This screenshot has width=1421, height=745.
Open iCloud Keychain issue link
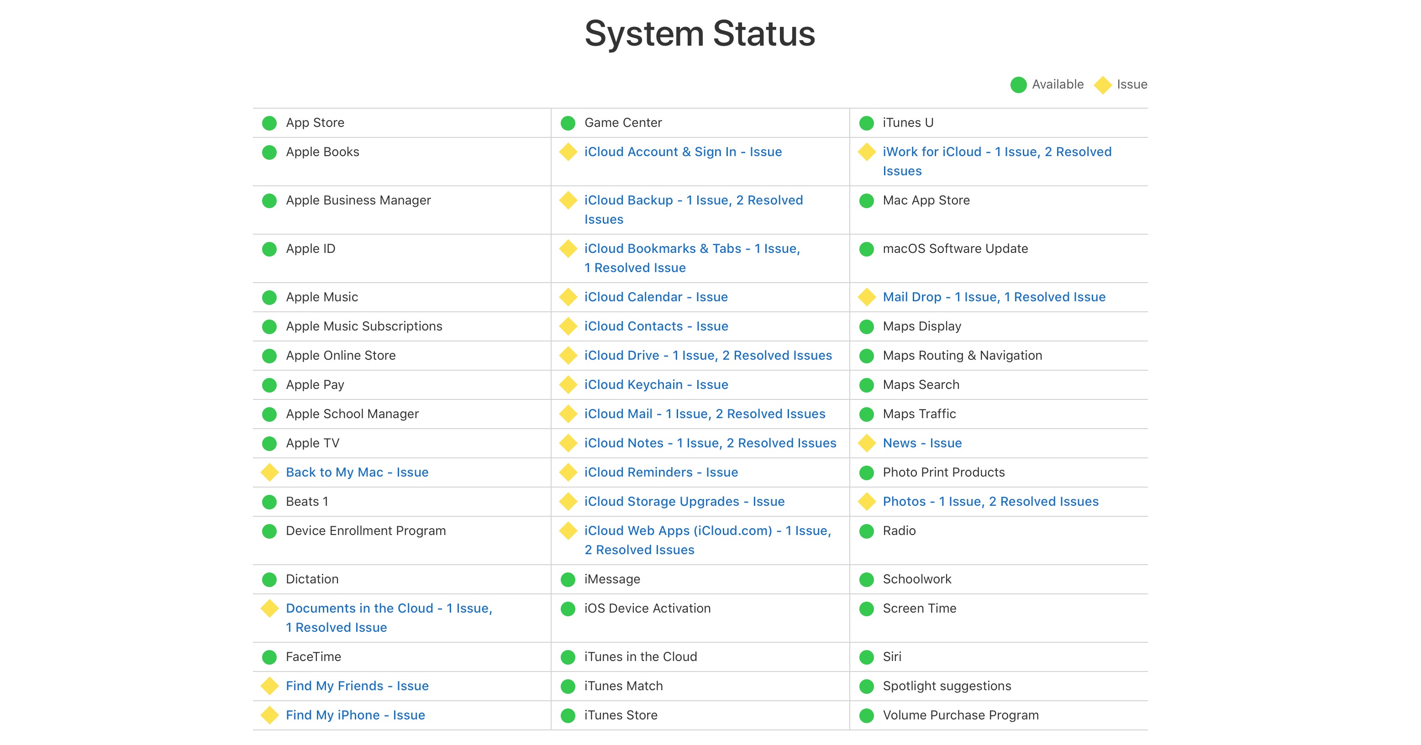[656, 385]
